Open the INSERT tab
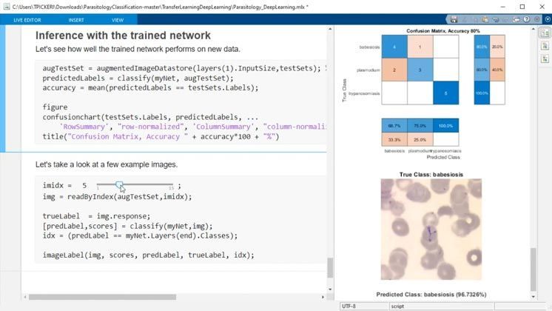 click(x=76, y=20)
